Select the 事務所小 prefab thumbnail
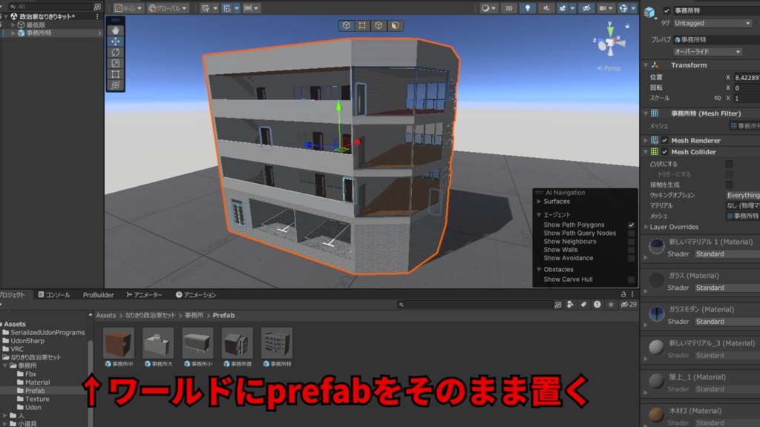The width and height of the screenshot is (760, 427). tap(197, 343)
